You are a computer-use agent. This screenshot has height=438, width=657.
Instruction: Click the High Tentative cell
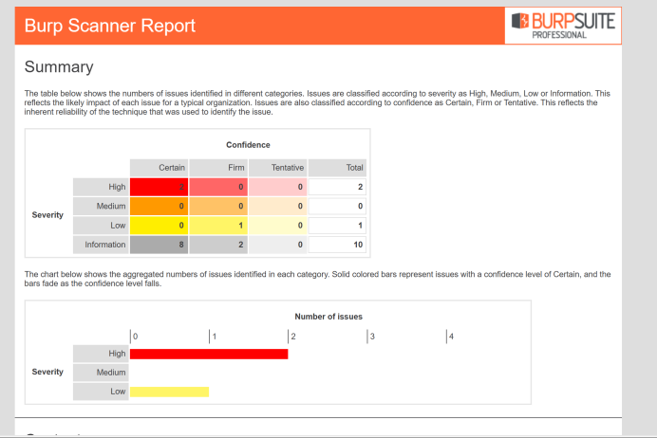[x=278, y=187]
